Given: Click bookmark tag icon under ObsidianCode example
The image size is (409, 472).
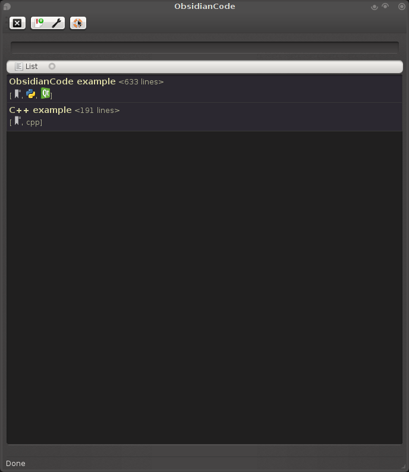Looking at the screenshot, I should coord(17,94).
